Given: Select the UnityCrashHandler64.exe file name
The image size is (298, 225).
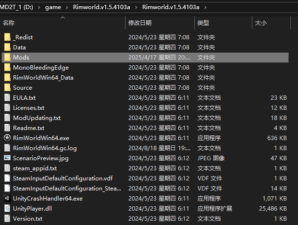Looking at the screenshot, I should (48, 199).
